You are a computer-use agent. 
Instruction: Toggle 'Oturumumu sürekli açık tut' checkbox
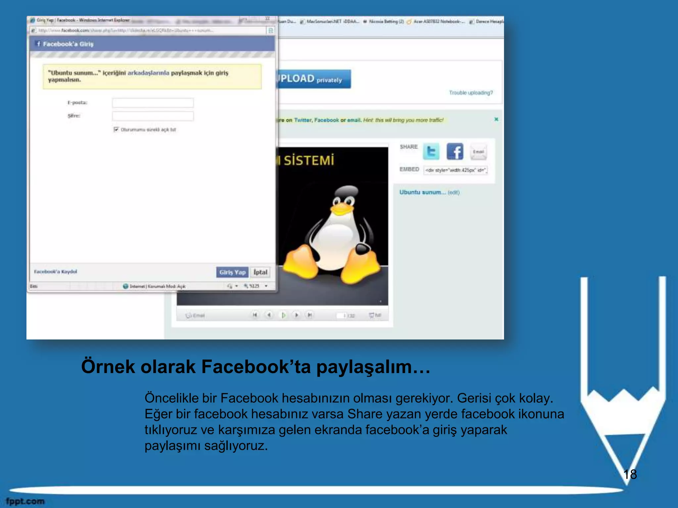[116, 129]
